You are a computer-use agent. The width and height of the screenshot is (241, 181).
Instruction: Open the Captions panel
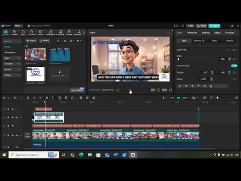coord(60,33)
